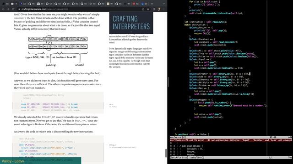The width and height of the screenshot is (293, 164).
Task: Click the 'OpCode::Add' binary_op line
Action: 217,77
